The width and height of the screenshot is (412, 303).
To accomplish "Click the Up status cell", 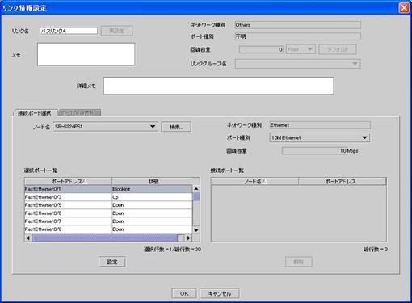I will 152,197.
